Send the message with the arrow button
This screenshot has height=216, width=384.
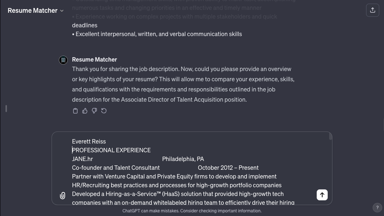pos(322,195)
